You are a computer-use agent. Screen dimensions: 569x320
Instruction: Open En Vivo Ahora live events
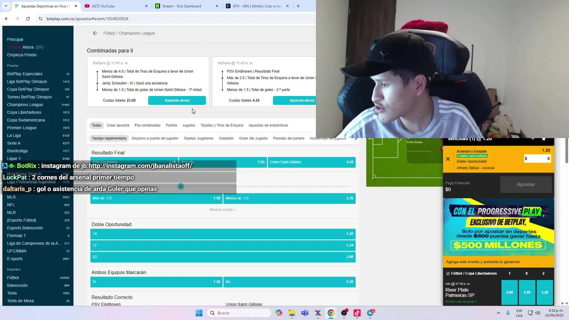tap(25, 47)
